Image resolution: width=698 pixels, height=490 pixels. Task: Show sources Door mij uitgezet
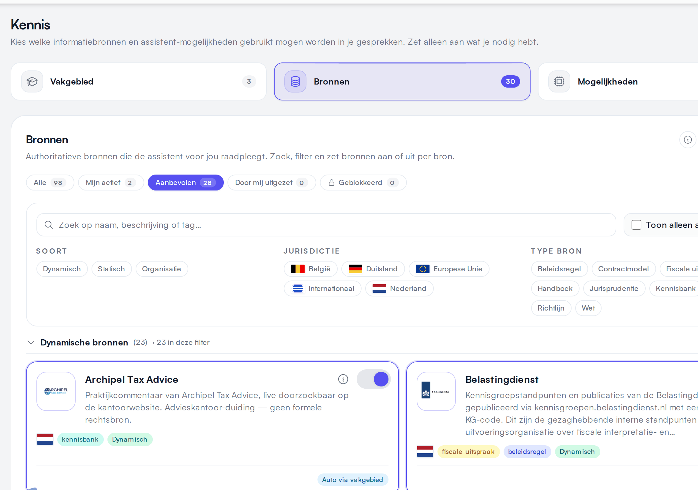272,183
